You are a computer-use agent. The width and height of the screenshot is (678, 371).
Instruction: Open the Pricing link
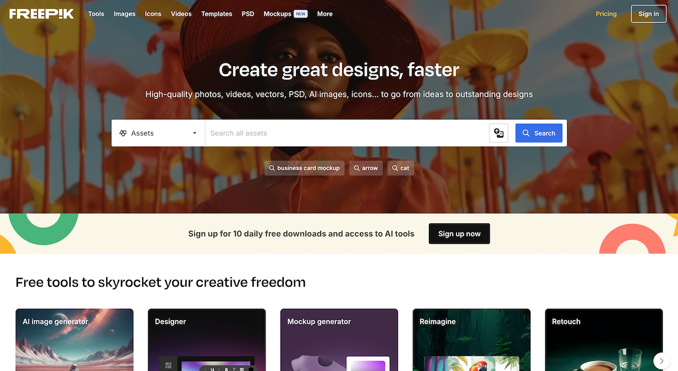click(606, 14)
